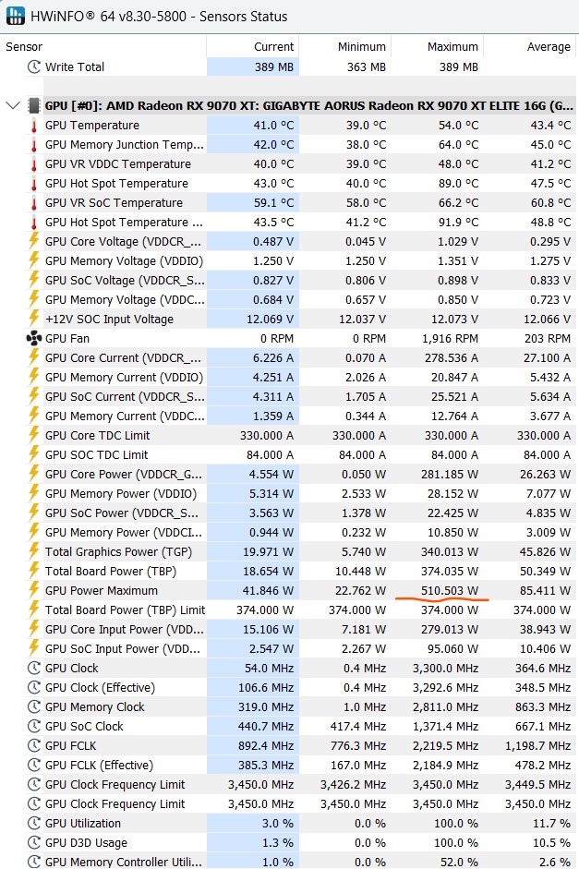Click the 510.503 W maximum of GPU Power Maximum
579x869 pixels.
pos(450,590)
